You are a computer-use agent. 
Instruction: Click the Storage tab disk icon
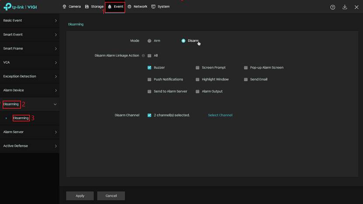tap(87, 7)
